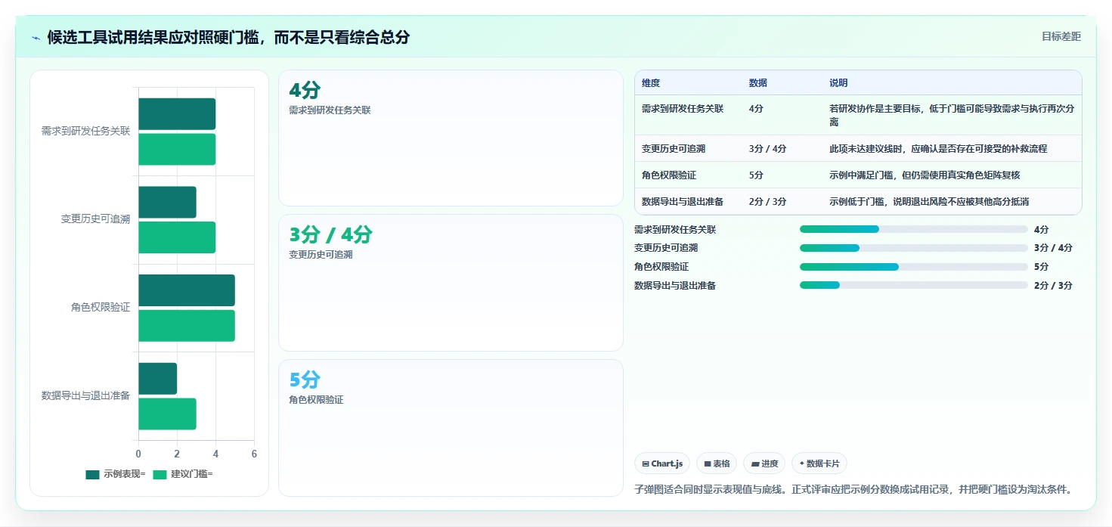This screenshot has height=527, width=1112.
Task: Click the 变更历史可追溯 progress bar
Action: pos(914,248)
